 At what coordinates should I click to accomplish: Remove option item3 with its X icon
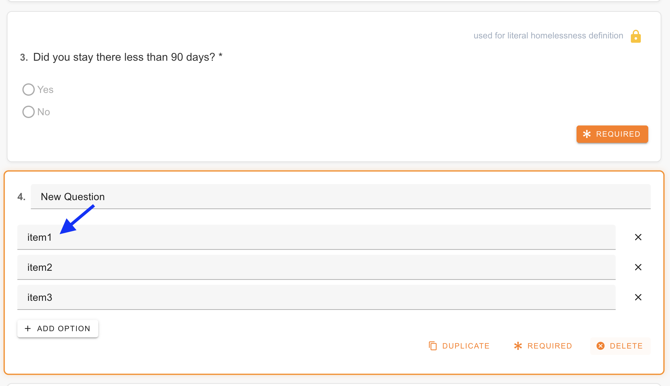pos(638,297)
